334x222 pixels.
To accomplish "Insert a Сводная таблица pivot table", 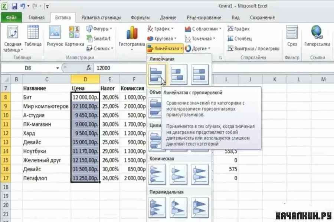I will pos(12,38).
